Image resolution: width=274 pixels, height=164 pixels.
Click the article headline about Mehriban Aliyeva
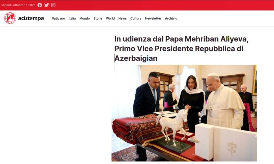[x=181, y=49]
